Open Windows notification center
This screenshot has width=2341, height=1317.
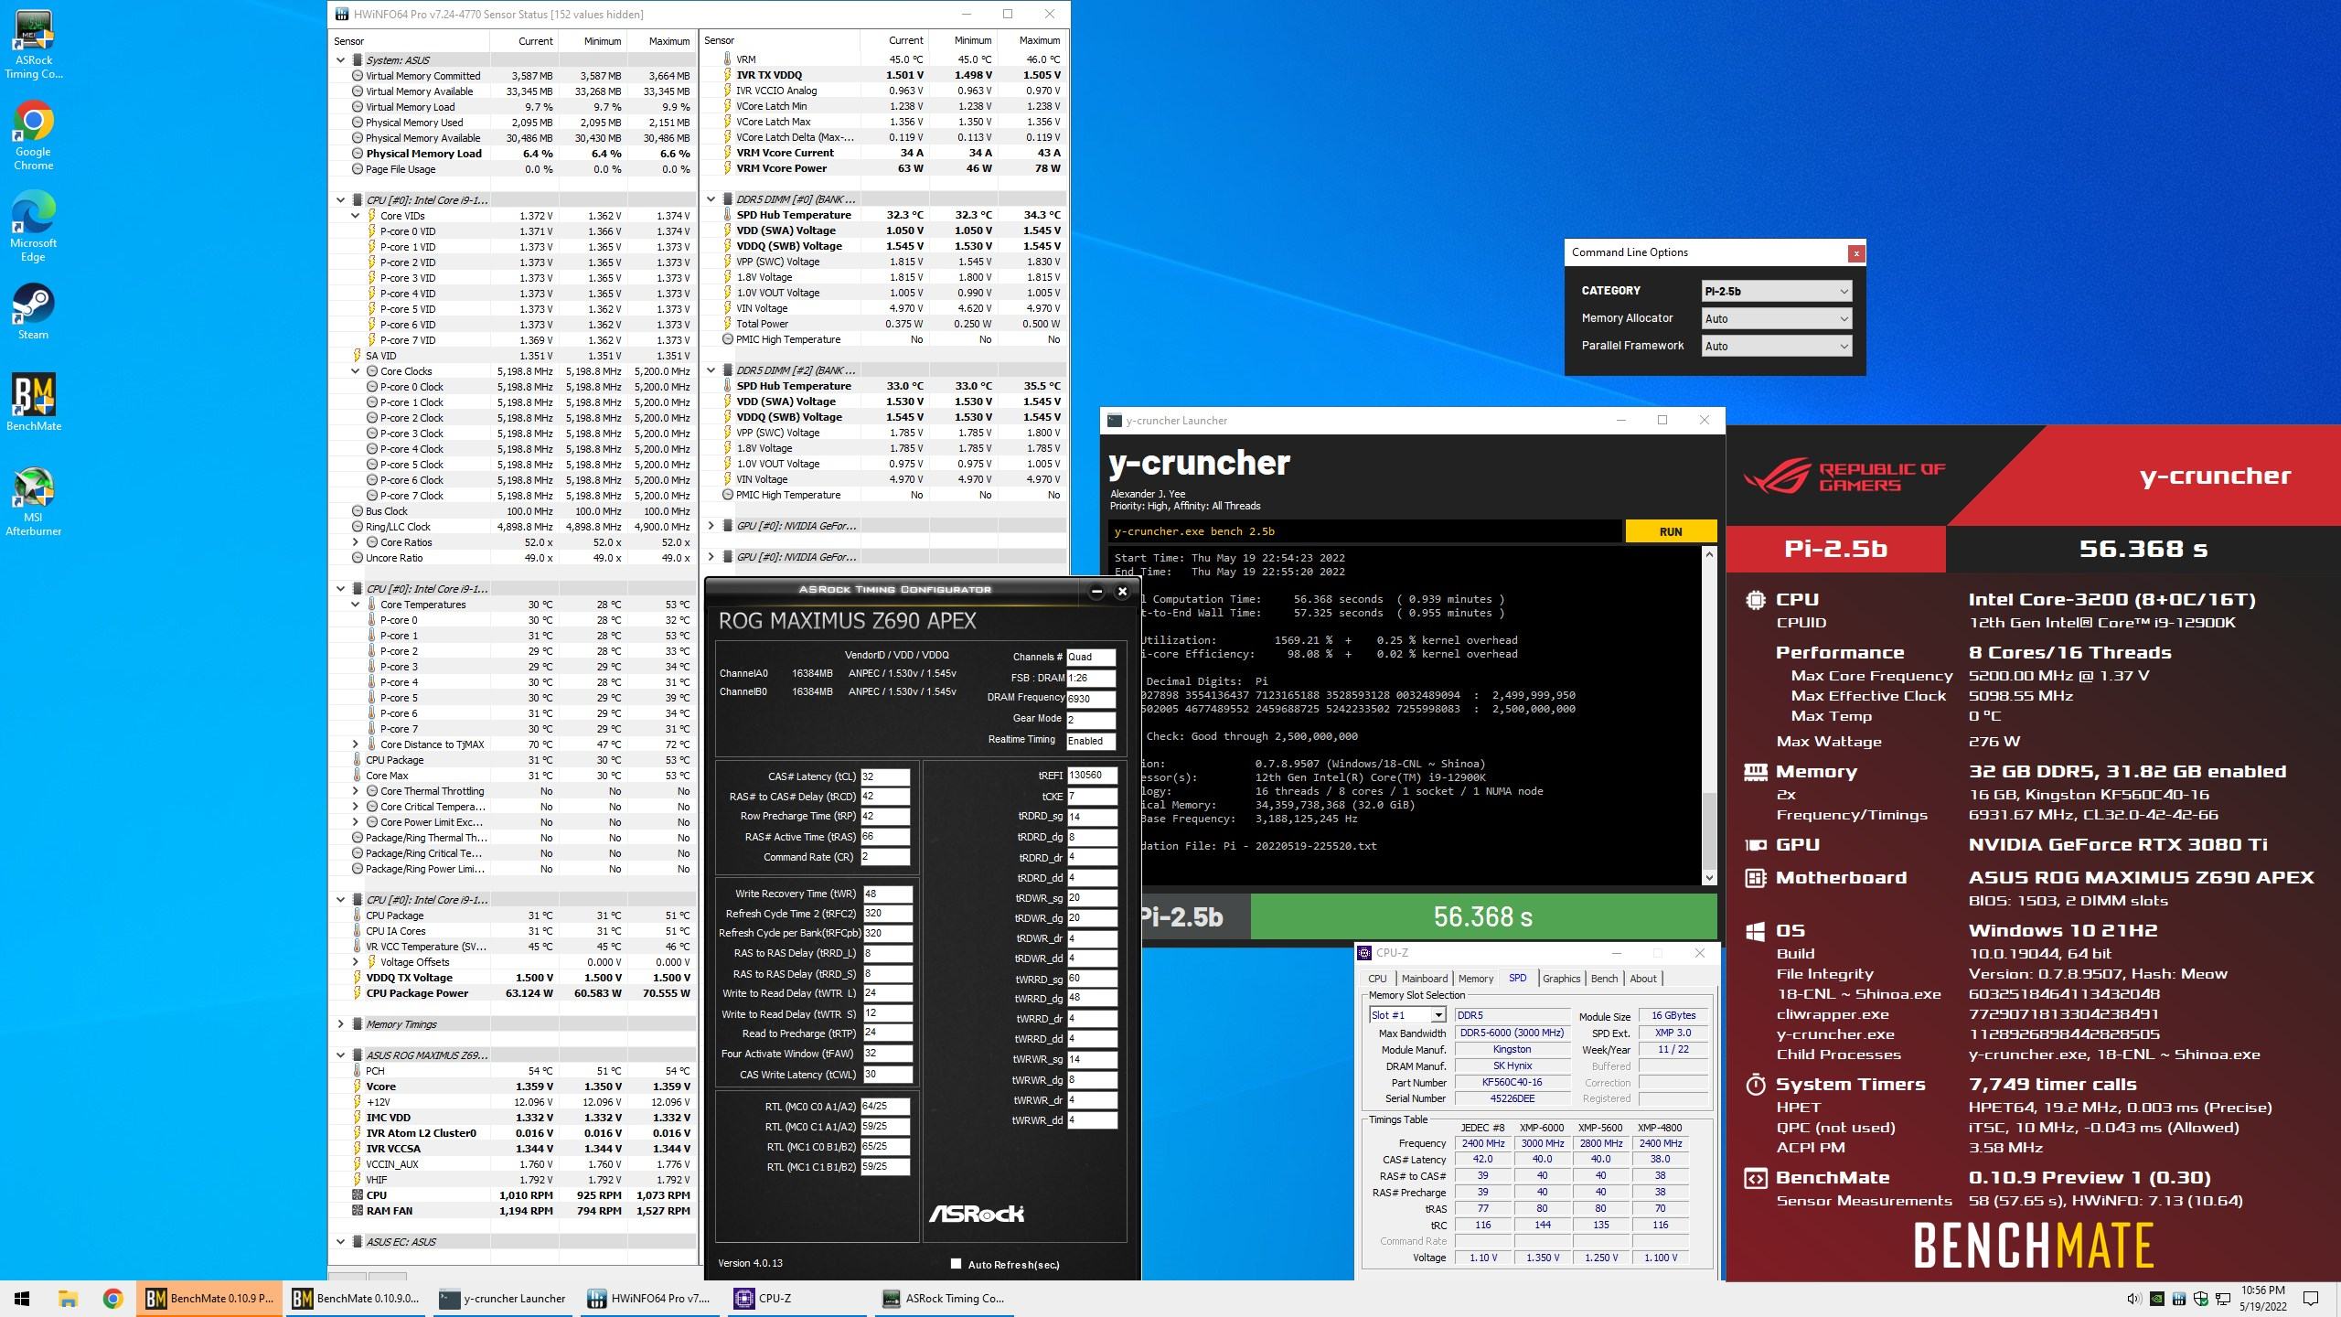(x=2311, y=1299)
